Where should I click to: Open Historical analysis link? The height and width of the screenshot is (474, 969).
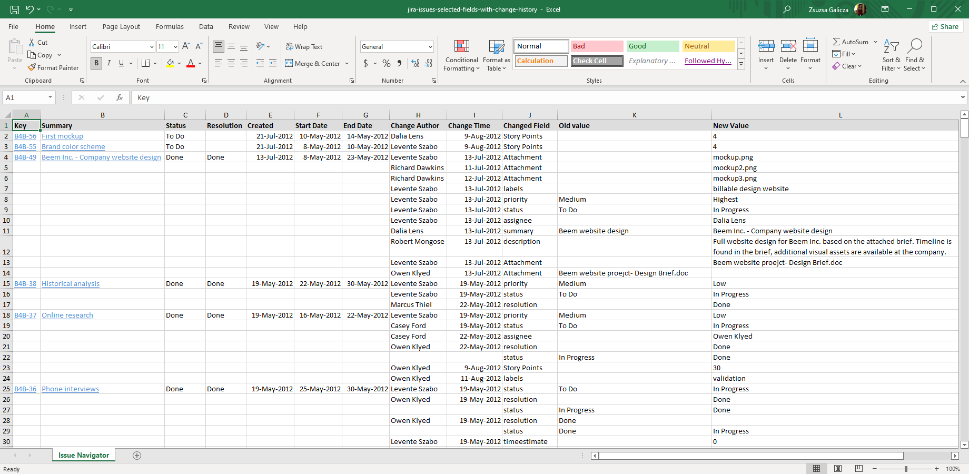(71, 283)
